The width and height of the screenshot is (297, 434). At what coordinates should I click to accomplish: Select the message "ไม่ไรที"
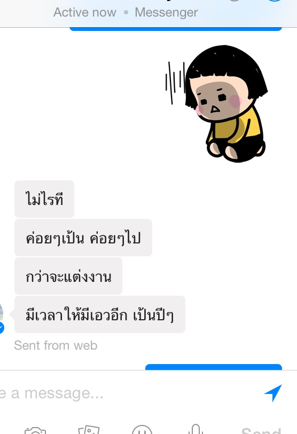pos(44,199)
